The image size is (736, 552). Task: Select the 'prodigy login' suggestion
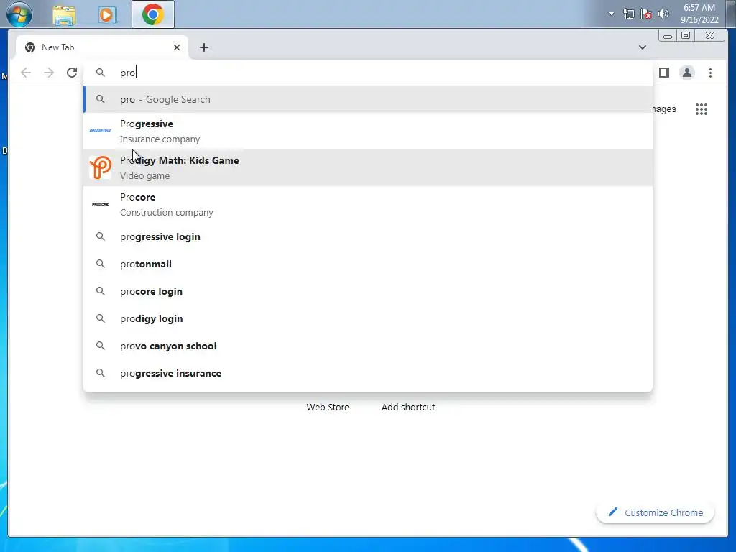(x=368, y=318)
